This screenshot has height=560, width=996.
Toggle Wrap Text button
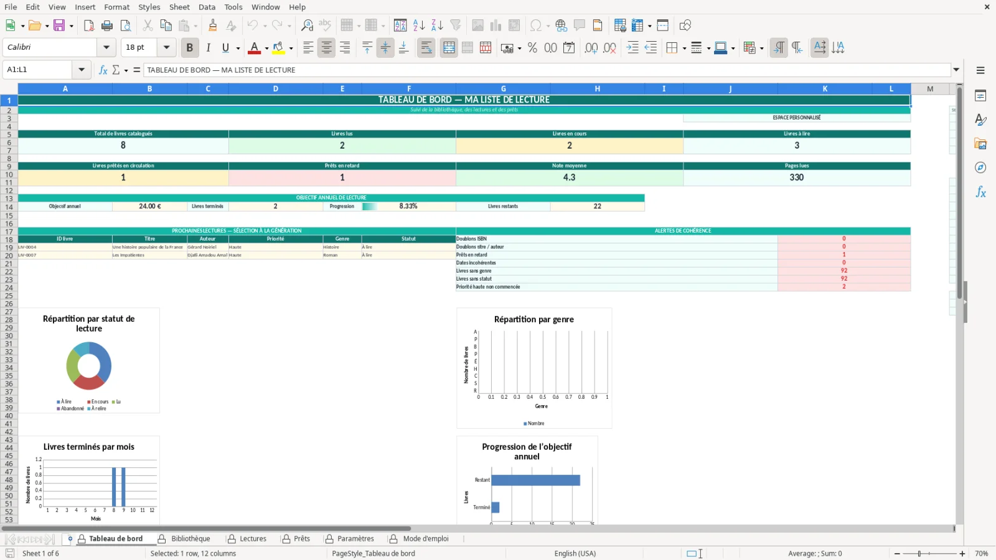(426, 47)
